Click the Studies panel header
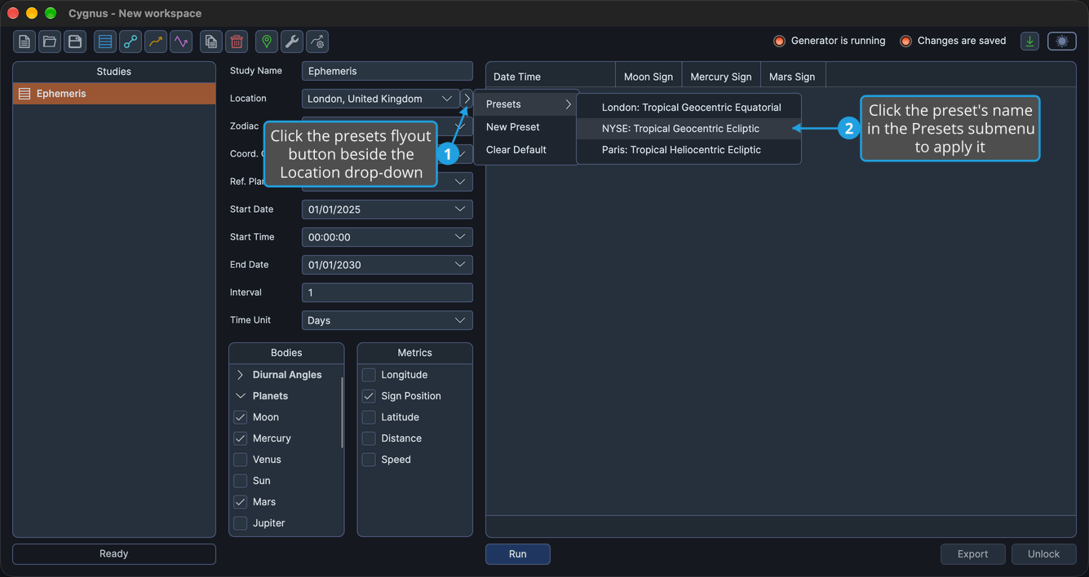The height and width of the screenshot is (577, 1089). [114, 72]
